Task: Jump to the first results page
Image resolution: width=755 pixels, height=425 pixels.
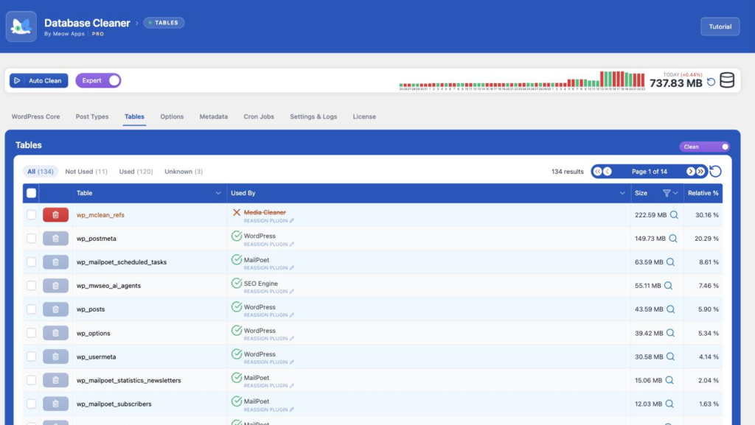Action: click(x=597, y=172)
